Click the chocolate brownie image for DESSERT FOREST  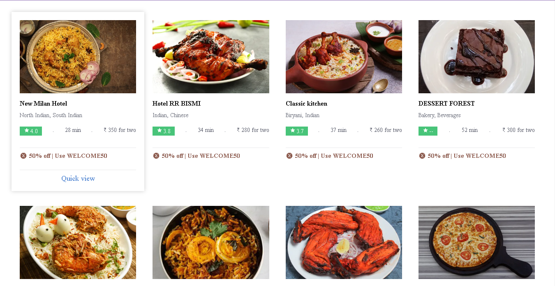coord(476,57)
